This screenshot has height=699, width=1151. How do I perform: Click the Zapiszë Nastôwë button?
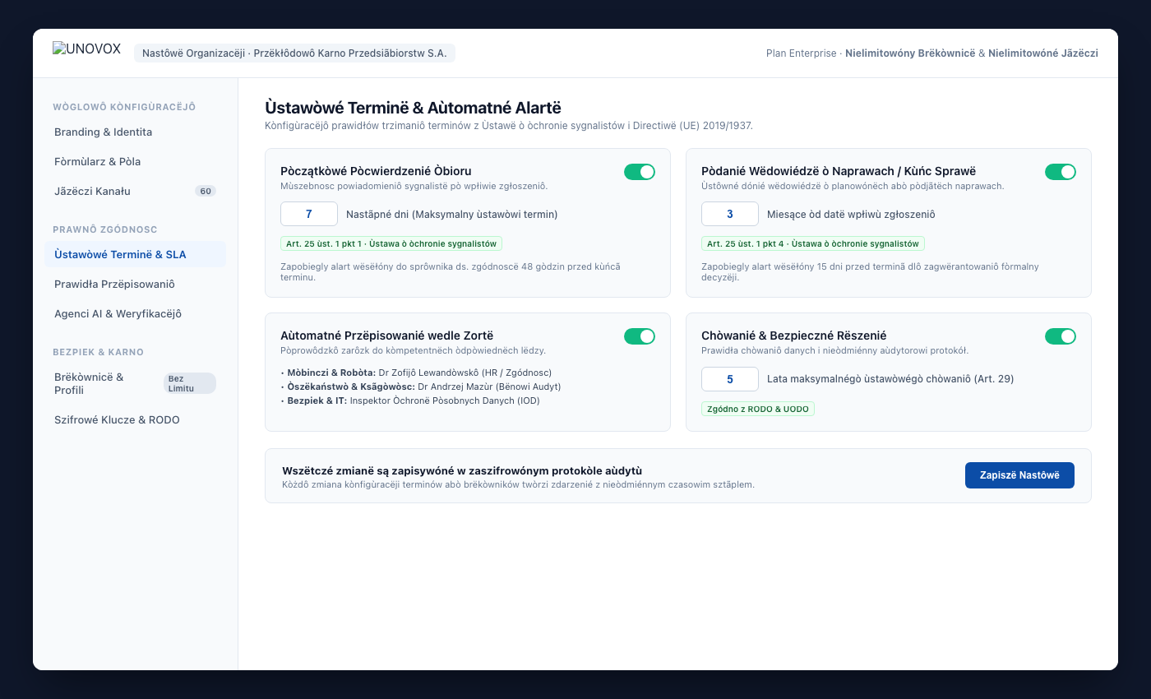pos(1019,475)
